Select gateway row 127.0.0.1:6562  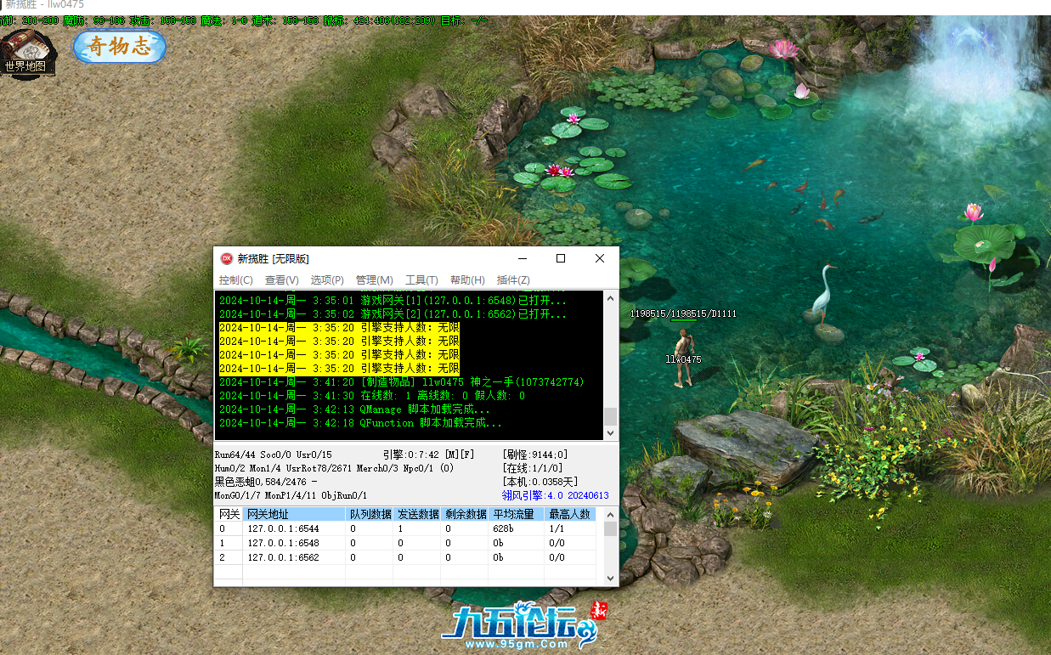click(x=405, y=557)
